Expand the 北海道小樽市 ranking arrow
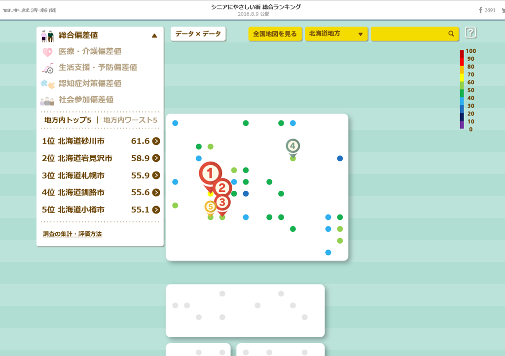Viewport: 505px width, 356px height. click(156, 210)
